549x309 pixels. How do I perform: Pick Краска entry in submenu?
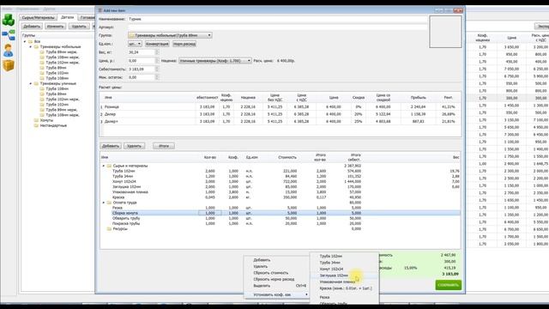[x=345, y=288]
